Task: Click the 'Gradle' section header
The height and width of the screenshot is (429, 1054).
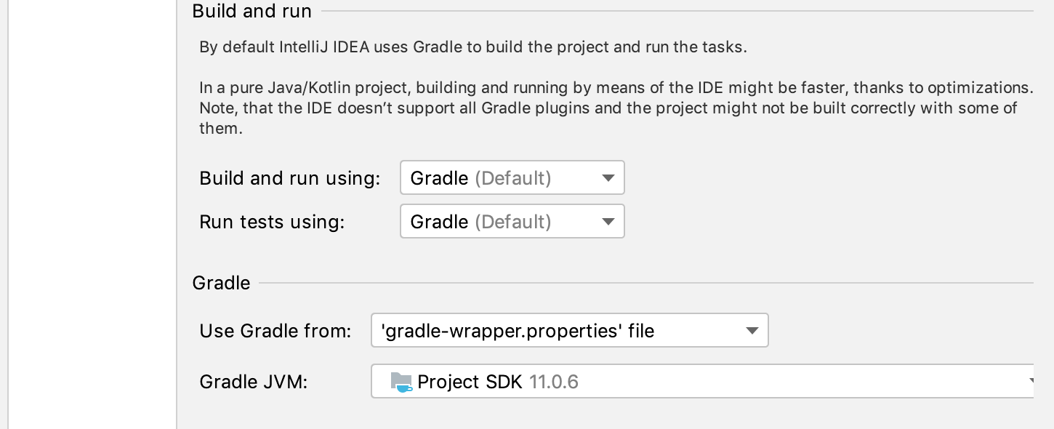Action: [221, 283]
